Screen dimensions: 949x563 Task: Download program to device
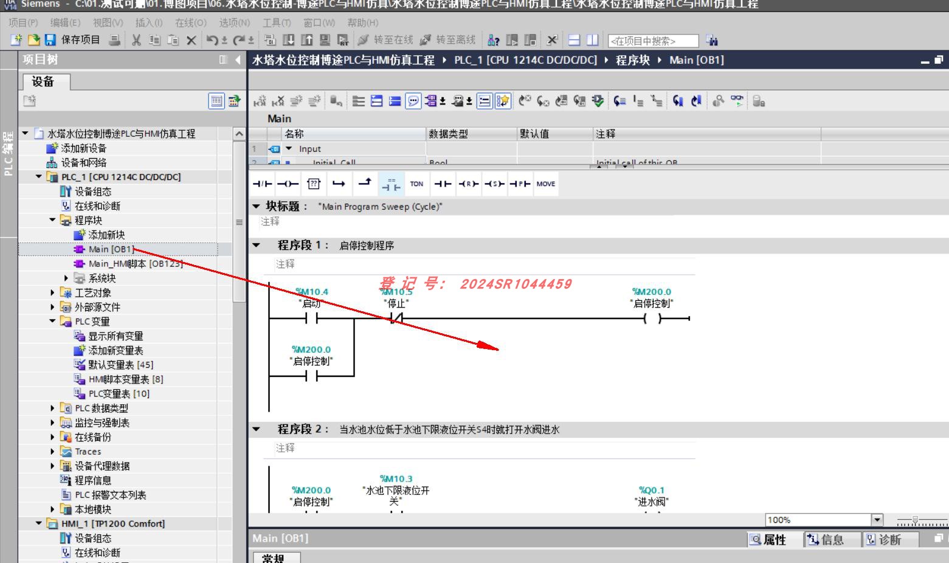[x=289, y=40]
